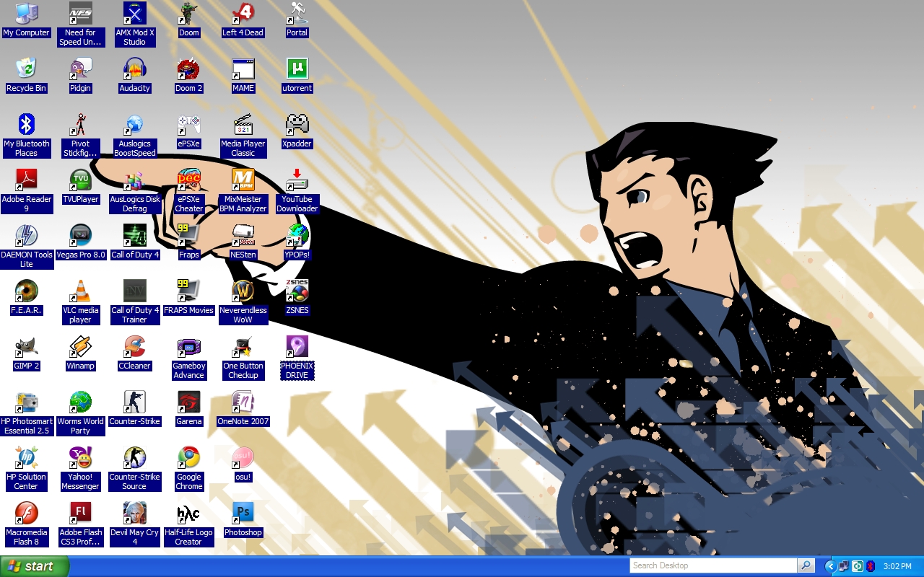Image resolution: width=924 pixels, height=577 pixels.
Task: Click the HP Solution Center icon
Action: [27, 457]
